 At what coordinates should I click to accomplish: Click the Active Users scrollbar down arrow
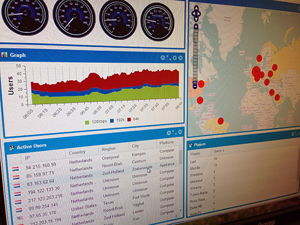pos(181,211)
